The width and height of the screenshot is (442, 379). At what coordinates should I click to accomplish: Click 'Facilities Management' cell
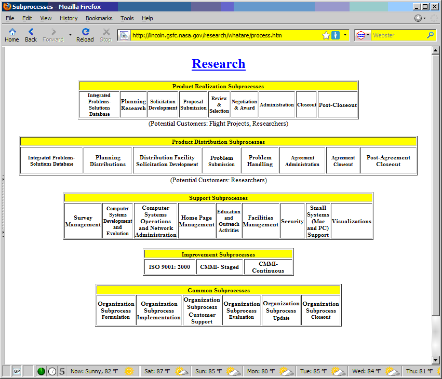[x=260, y=221]
